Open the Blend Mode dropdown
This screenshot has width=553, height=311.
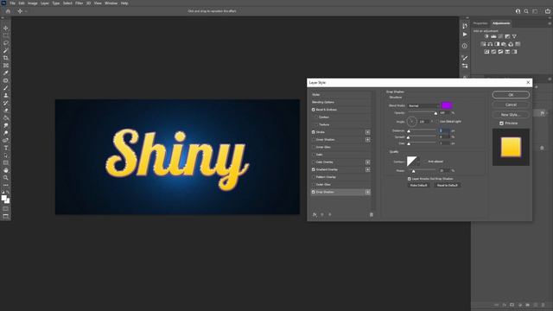[423, 105]
